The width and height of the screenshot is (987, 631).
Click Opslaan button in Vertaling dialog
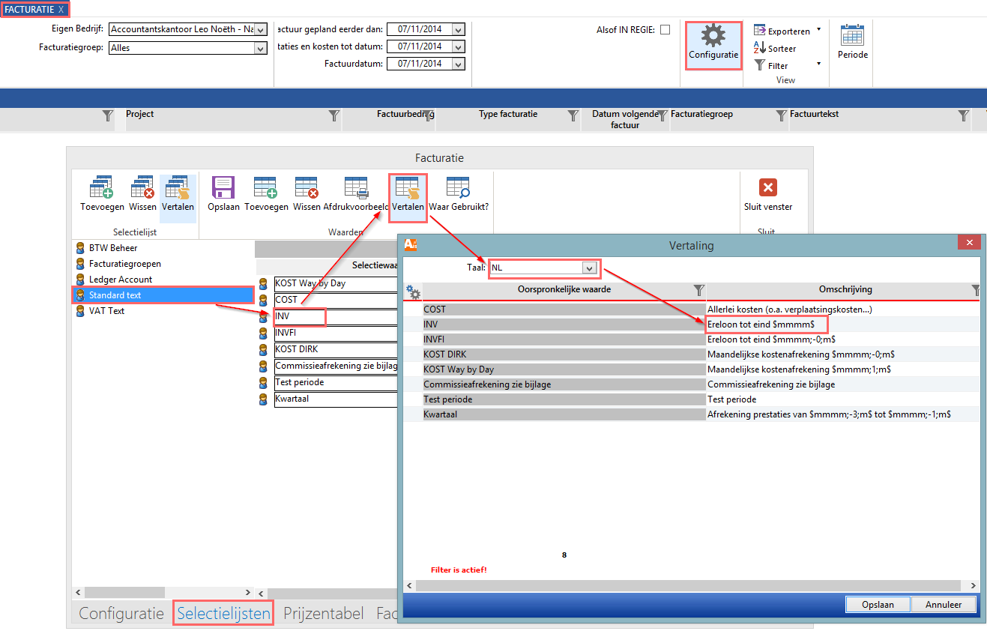point(876,604)
